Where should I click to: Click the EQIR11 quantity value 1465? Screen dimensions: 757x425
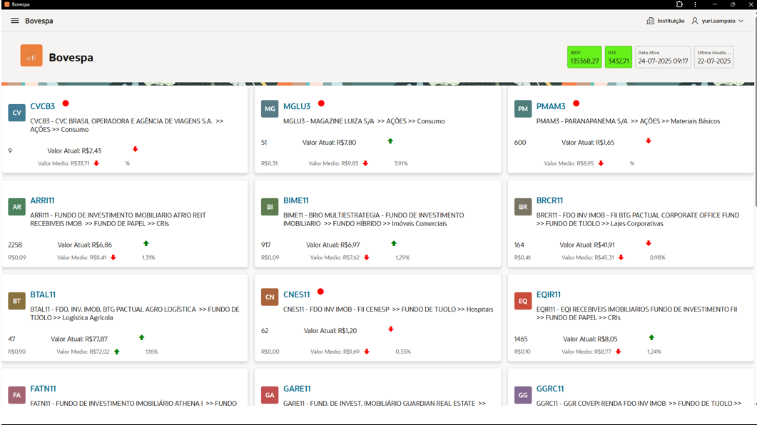[x=521, y=339]
